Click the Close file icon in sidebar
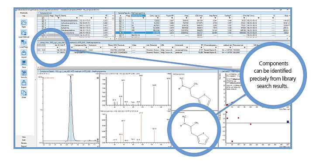This screenshot has width=320, height=162. [x=24, y=93]
